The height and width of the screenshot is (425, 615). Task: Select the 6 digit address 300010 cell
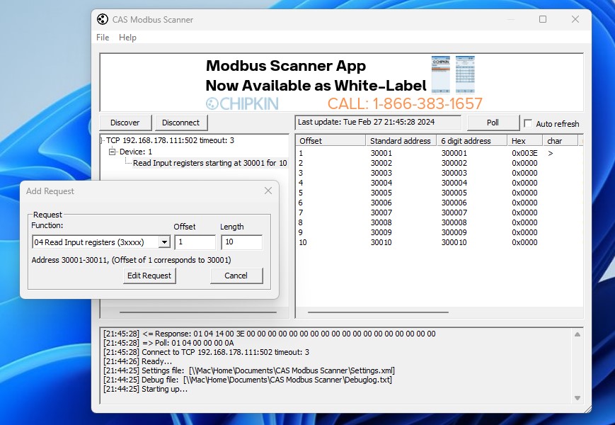coord(454,242)
